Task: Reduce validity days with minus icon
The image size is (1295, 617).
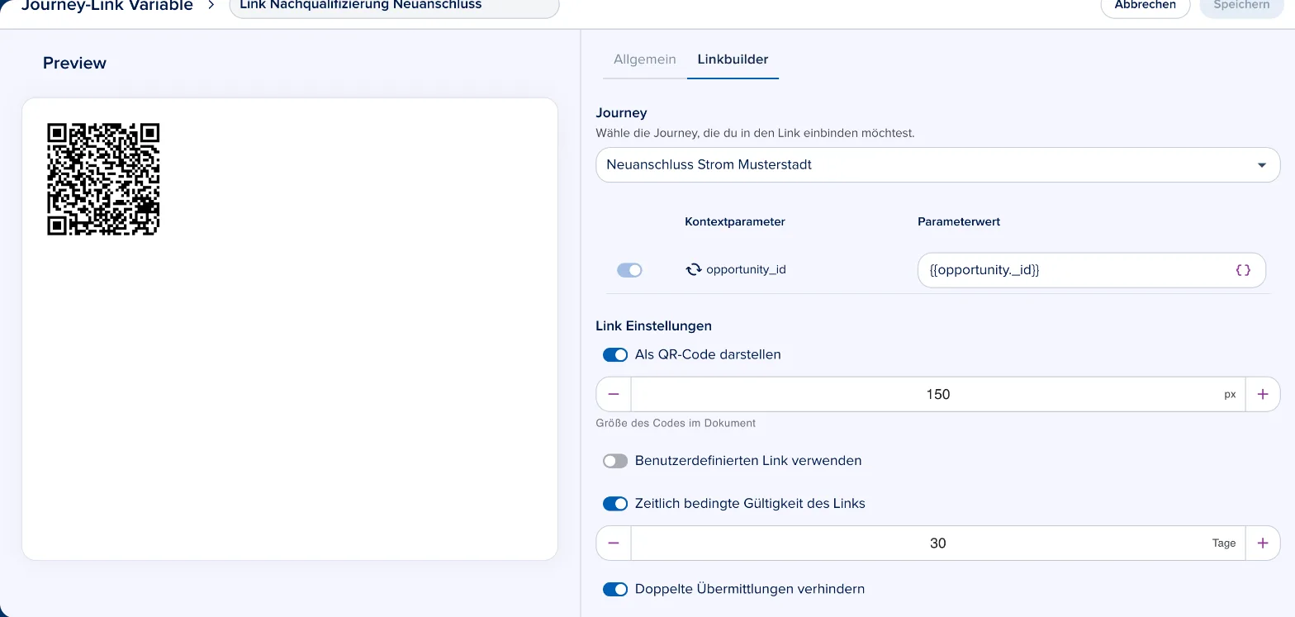Action: click(x=614, y=543)
